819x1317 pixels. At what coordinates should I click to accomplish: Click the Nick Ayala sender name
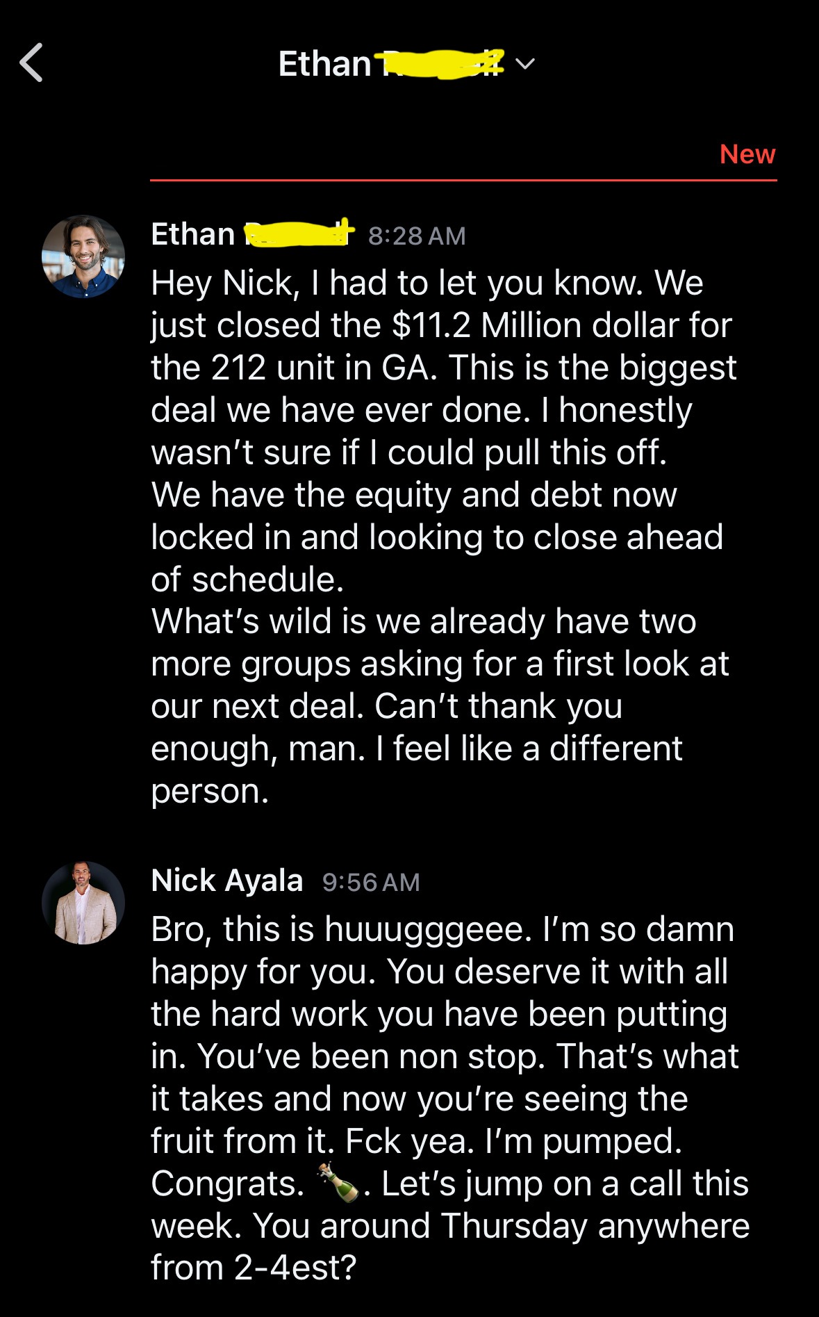pos(227,881)
